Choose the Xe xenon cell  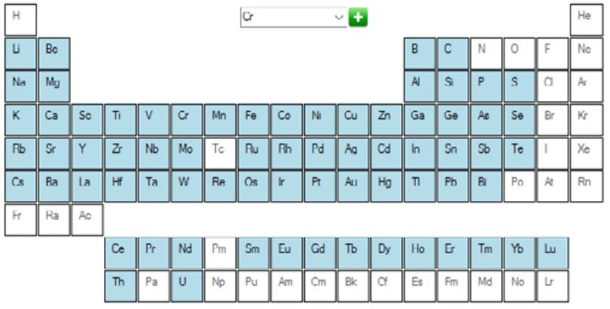pos(586,153)
